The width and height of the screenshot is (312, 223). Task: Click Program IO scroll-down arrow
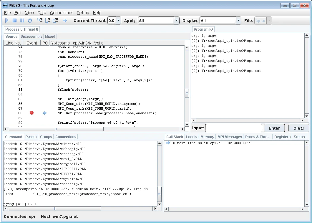[307, 116]
